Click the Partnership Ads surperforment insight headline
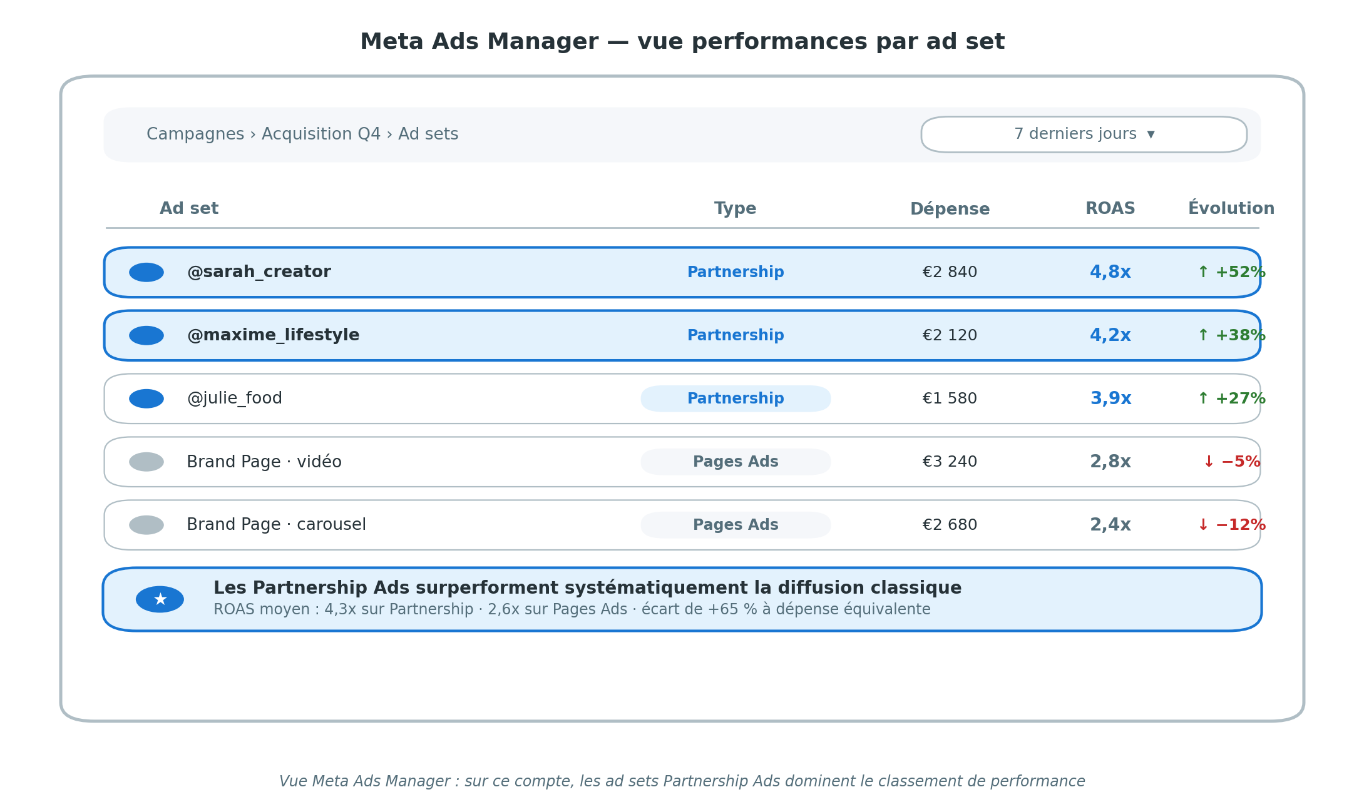Image resolution: width=1364 pixels, height=802 pixels. pos(587,588)
